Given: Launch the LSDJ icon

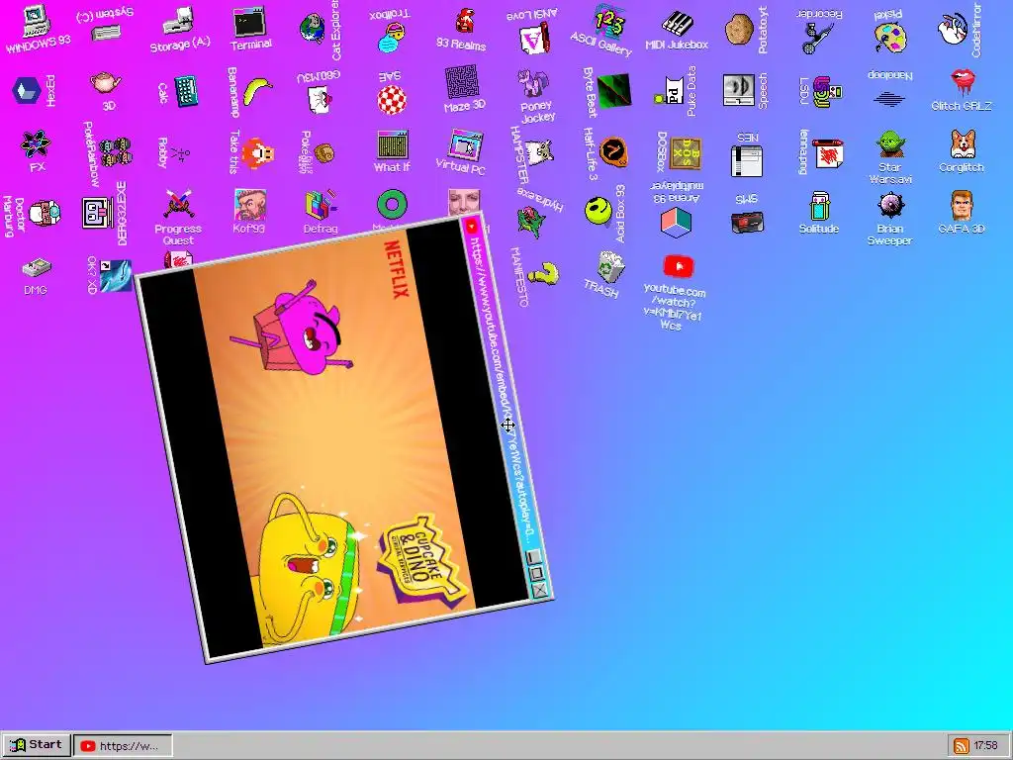Looking at the screenshot, I should (x=827, y=91).
